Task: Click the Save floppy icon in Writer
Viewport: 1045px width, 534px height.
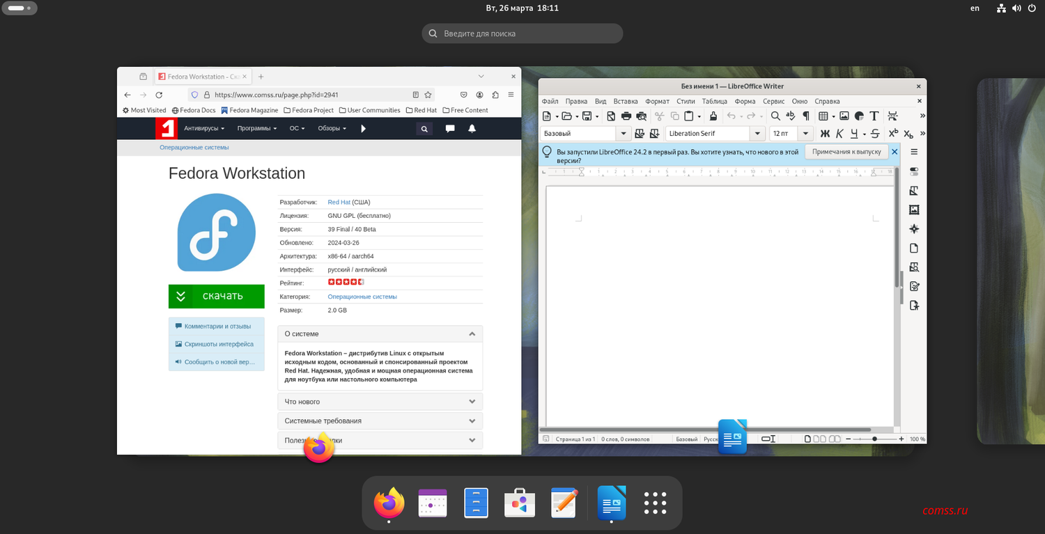Action: point(587,116)
